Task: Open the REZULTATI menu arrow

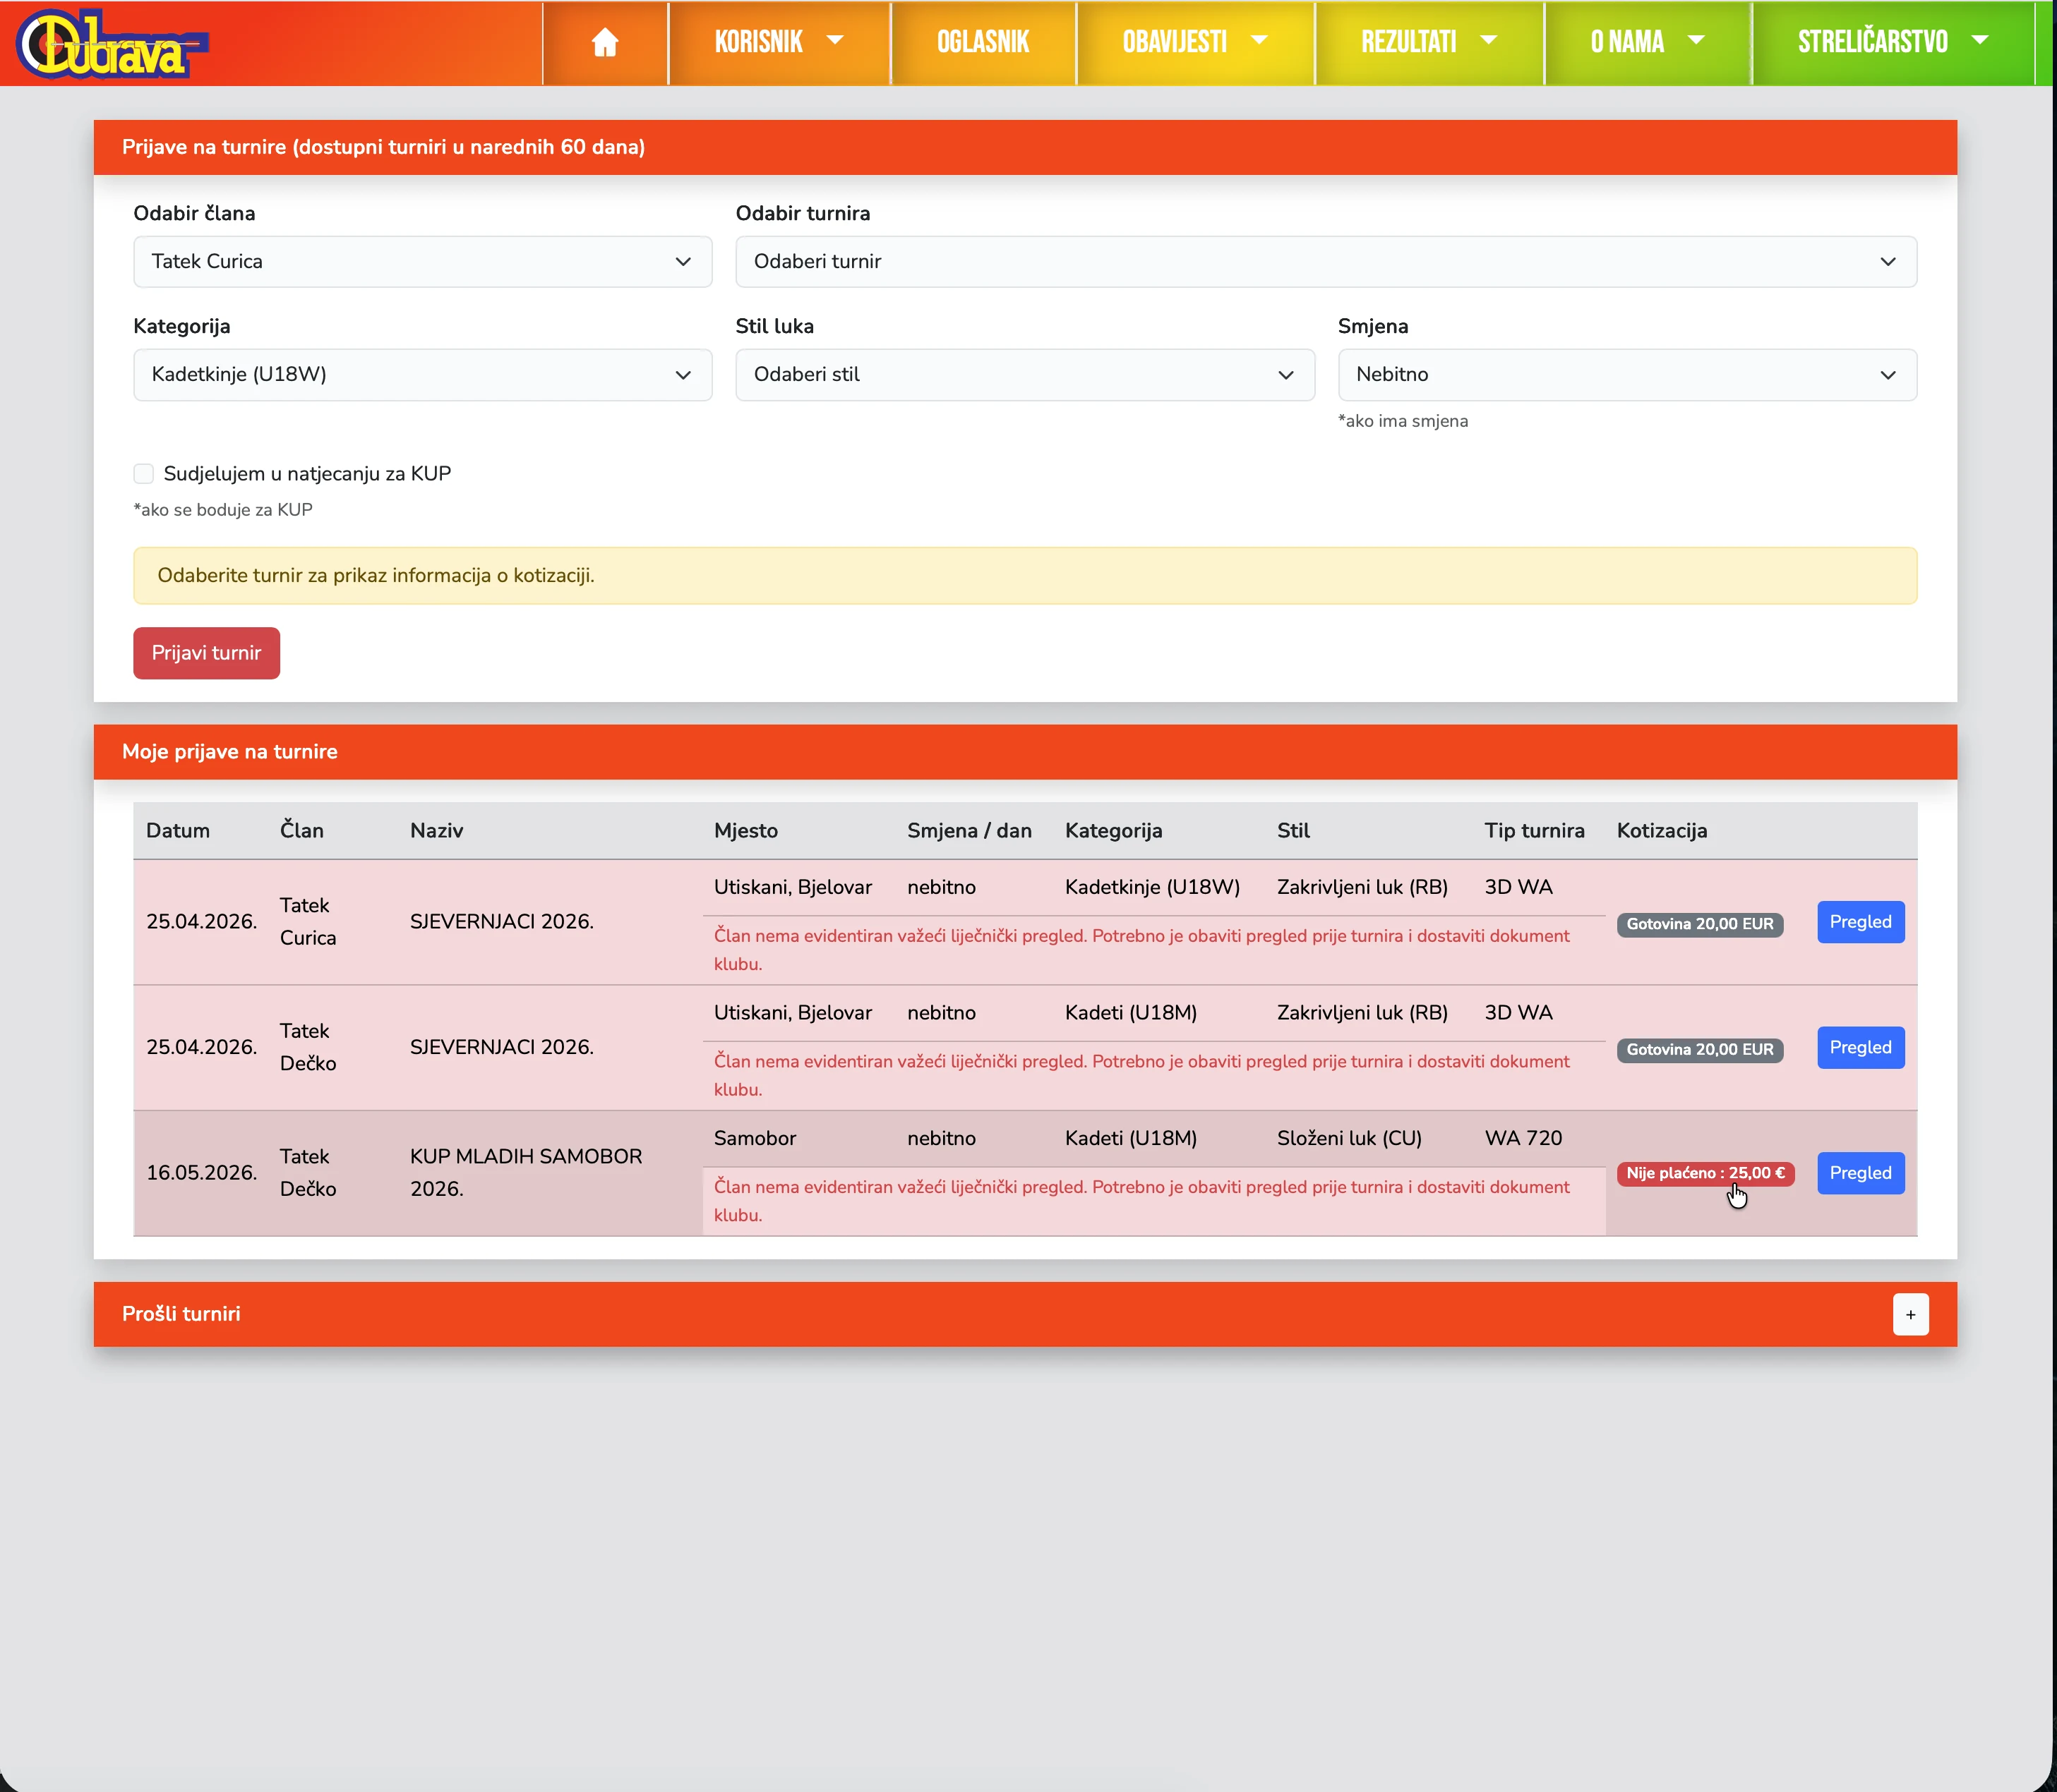Action: point(1489,41)
